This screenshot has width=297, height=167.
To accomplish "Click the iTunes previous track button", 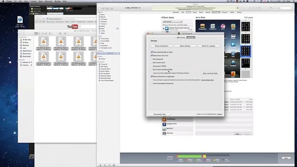I will 103,8.
